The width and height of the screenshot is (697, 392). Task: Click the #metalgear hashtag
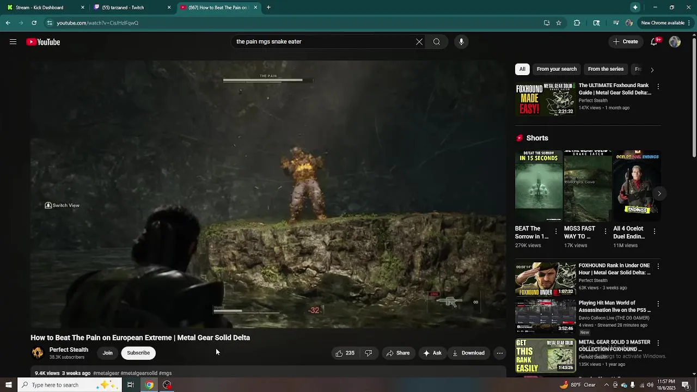coord(106,373)
